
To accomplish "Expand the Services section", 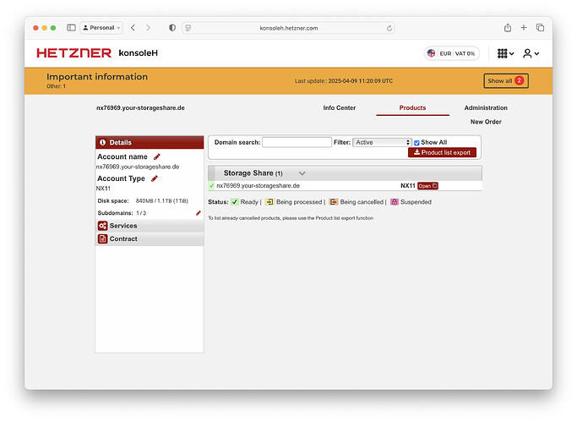I will pyautogui.click(x=150, y=226).
